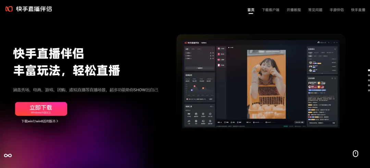
Task: Select 常见问题 in the navigation bar
Action: pos(315,10)
